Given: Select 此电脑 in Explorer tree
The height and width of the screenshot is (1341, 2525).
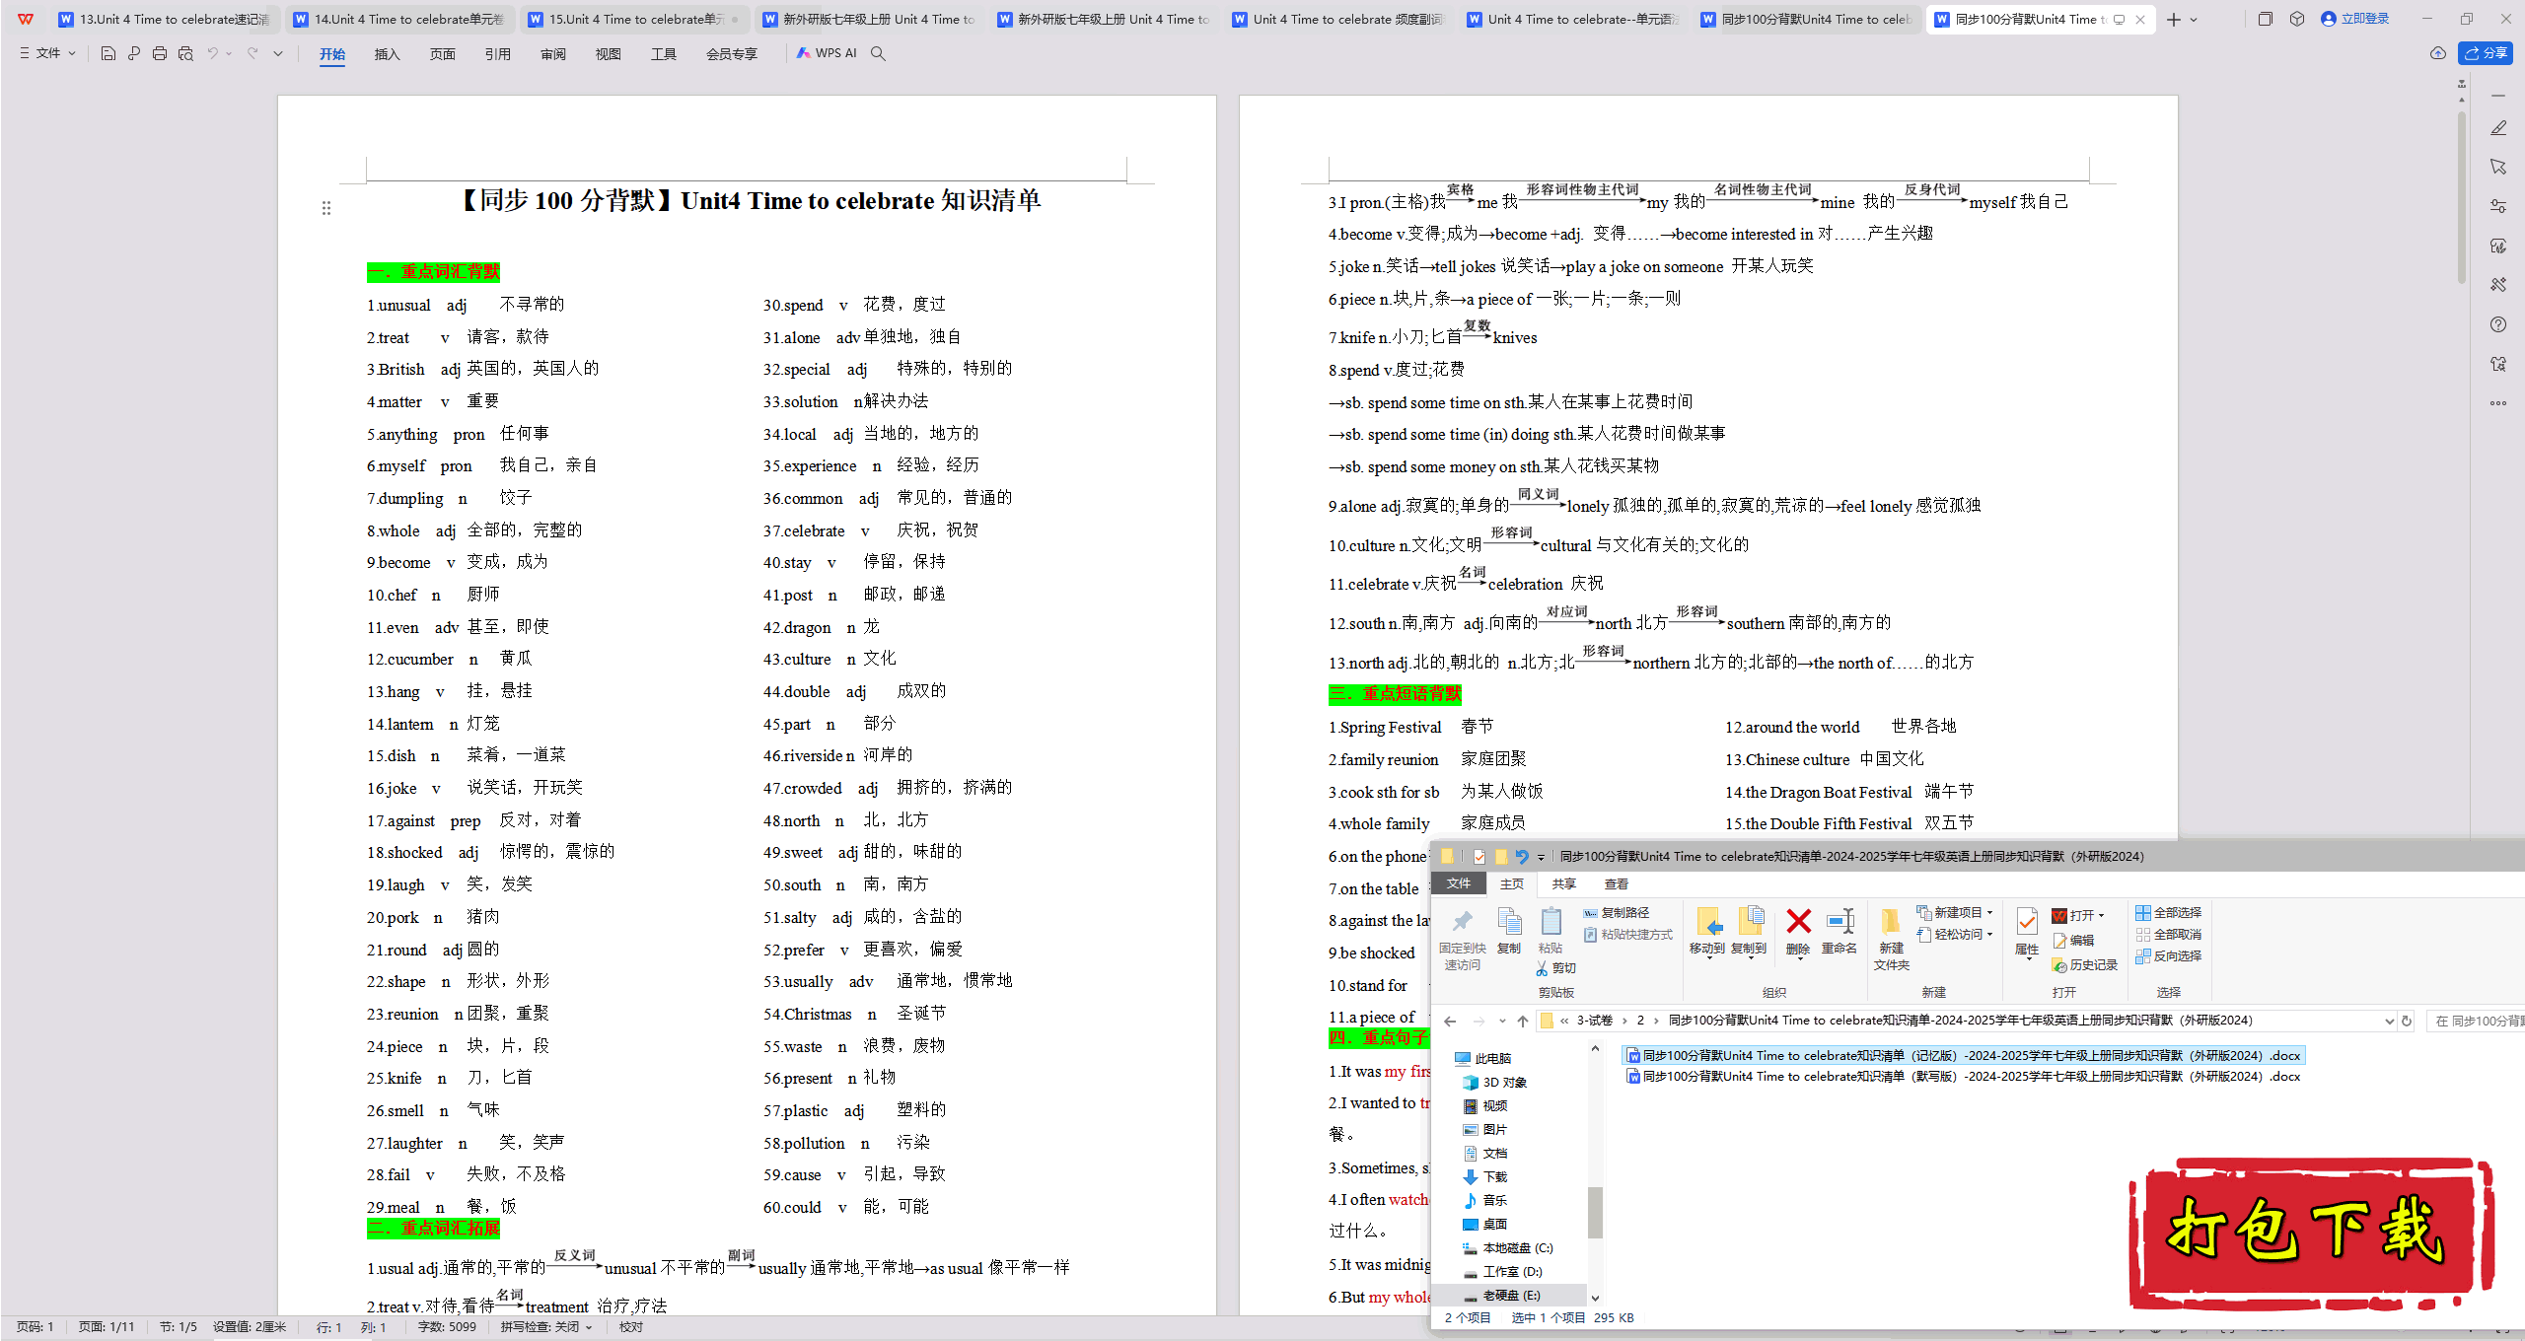Looking at the screenshot, I should click(1483, 1059).
